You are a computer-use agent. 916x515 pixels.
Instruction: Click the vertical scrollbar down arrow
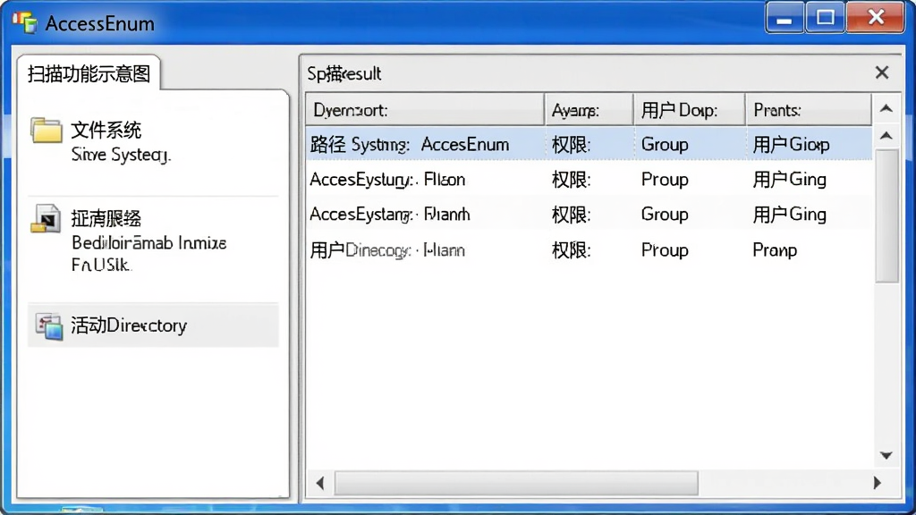click(x=886, y=455)
